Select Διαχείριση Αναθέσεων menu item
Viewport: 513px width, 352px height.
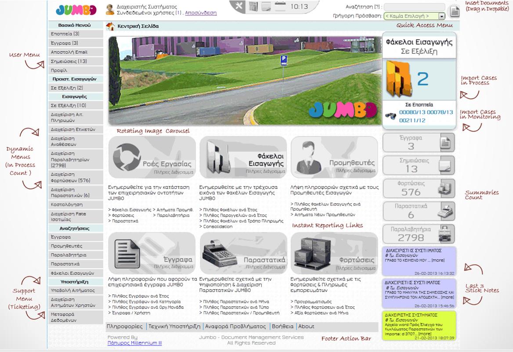pyautogui.click(x=76, y=141)
